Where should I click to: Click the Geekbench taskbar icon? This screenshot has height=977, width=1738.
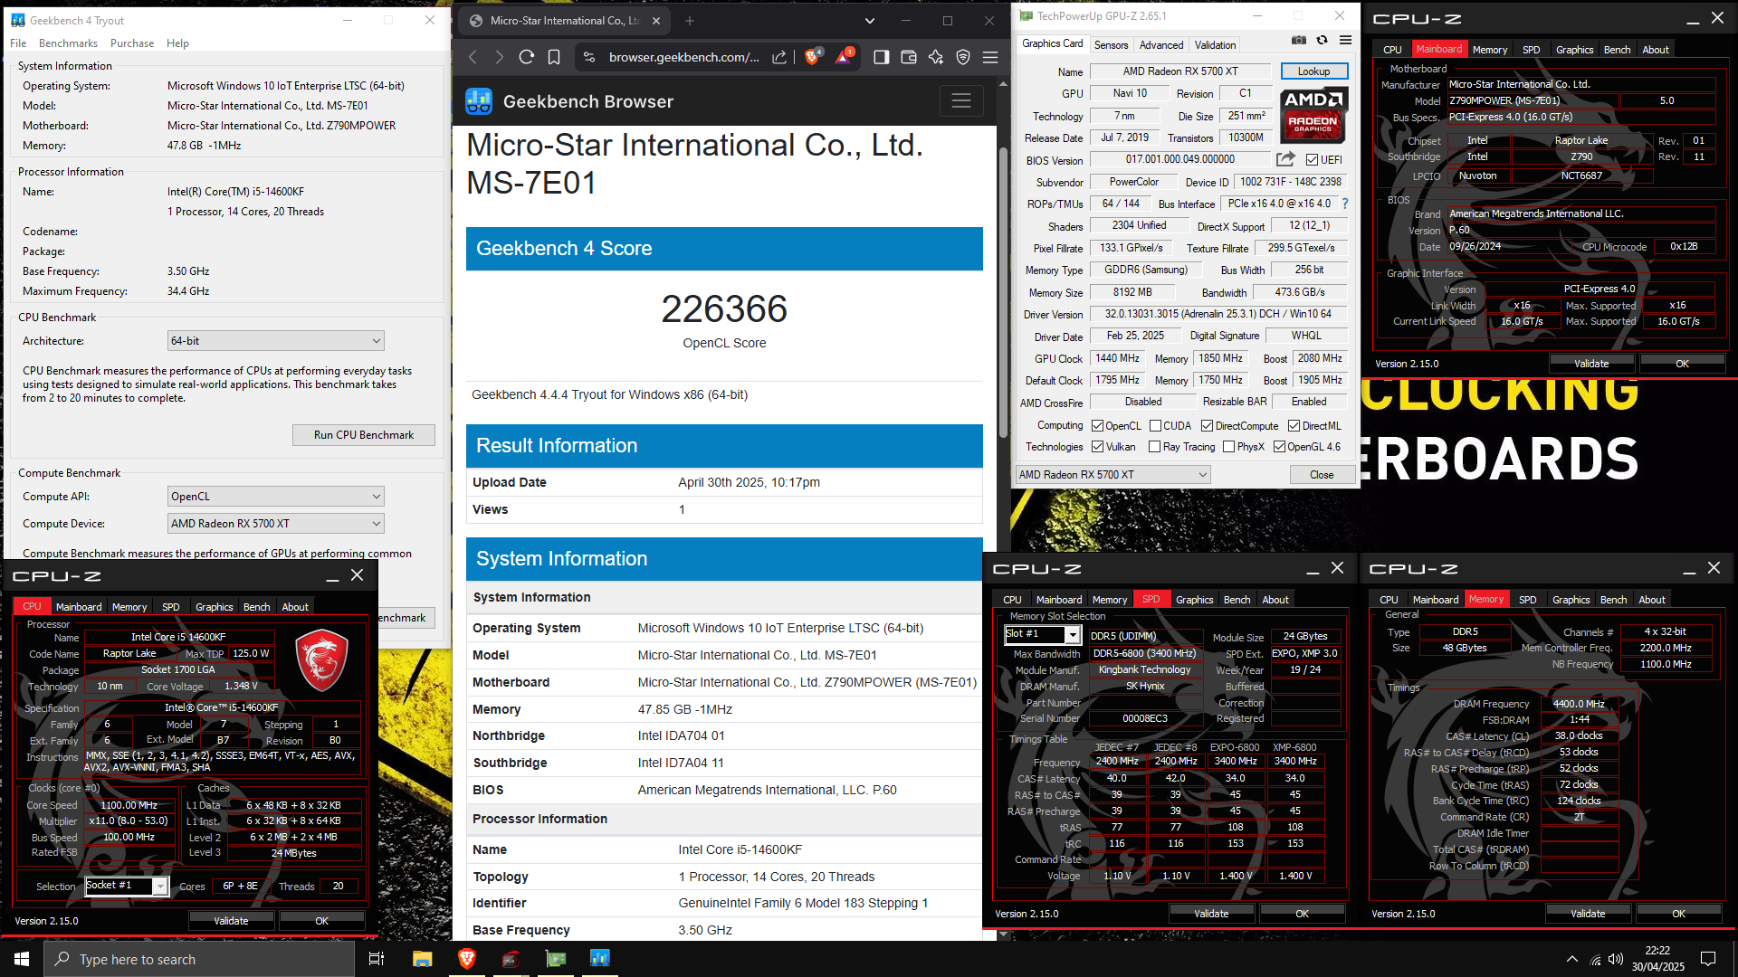pyautogui.click(x=599, y=959)
